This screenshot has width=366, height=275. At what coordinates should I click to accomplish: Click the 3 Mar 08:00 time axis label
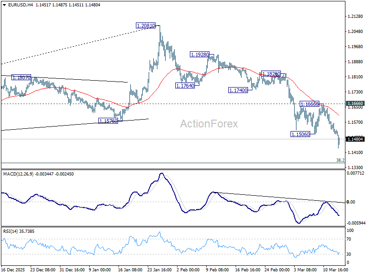pyautogui.click(x=305, y=270)
